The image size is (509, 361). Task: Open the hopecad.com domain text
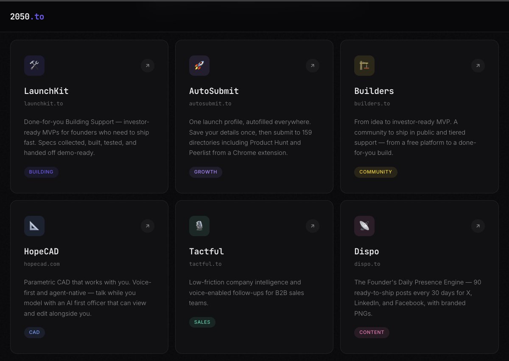[42, 264]
